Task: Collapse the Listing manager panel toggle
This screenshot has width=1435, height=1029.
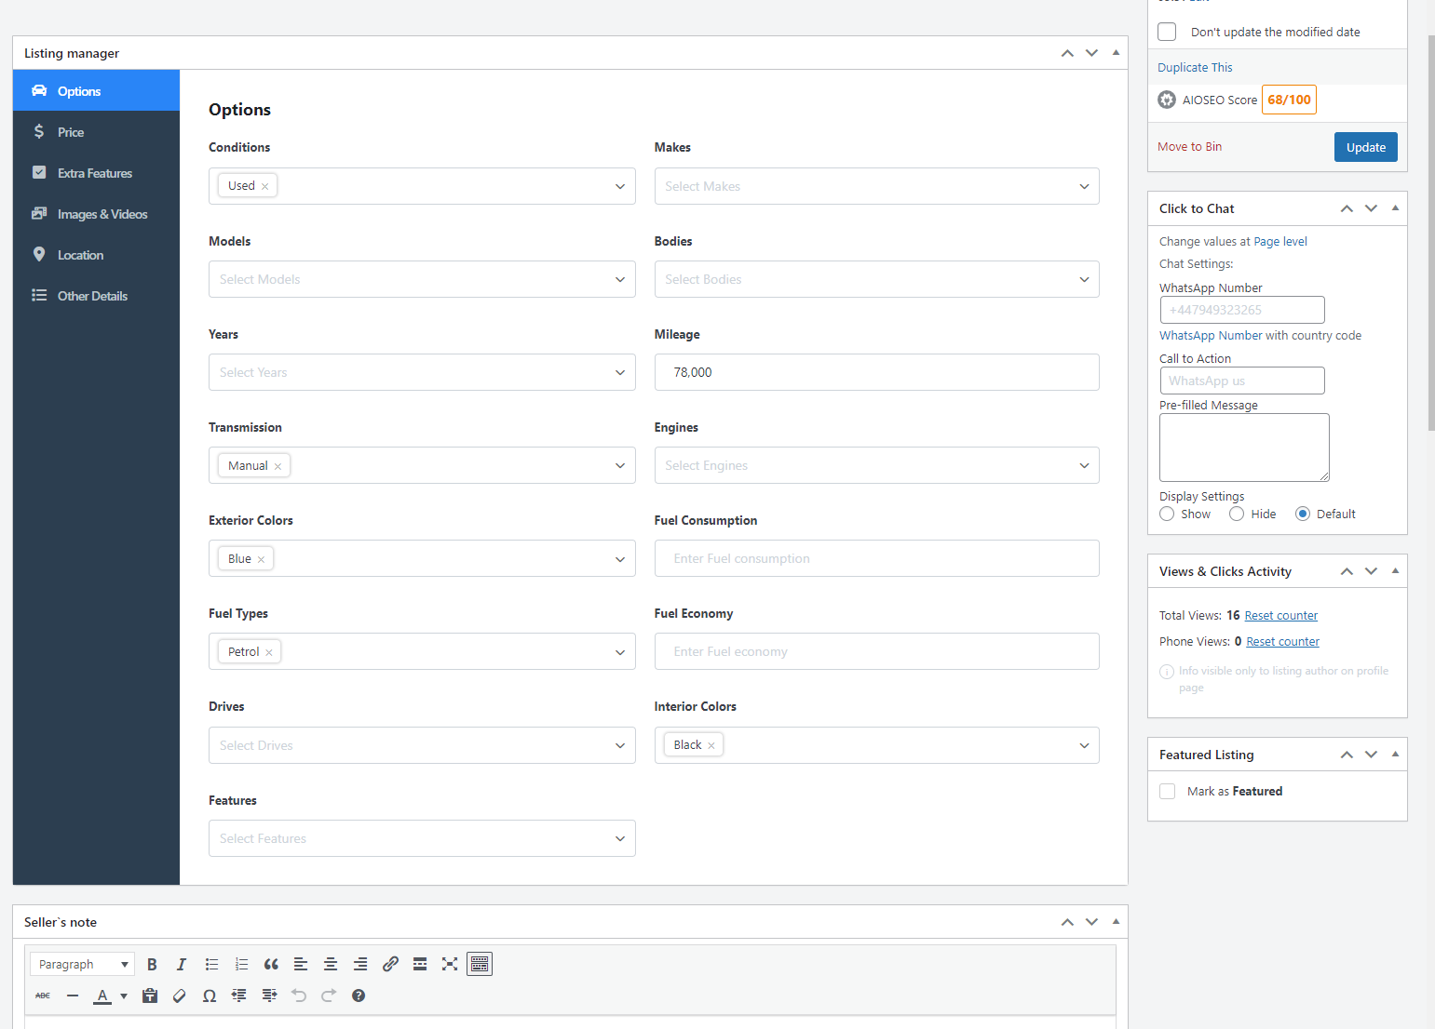Action: point(1116,53)
